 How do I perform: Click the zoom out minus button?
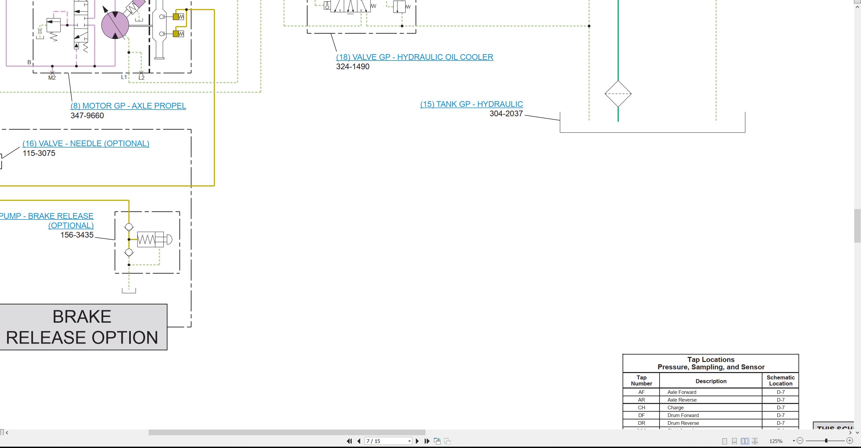800,441
